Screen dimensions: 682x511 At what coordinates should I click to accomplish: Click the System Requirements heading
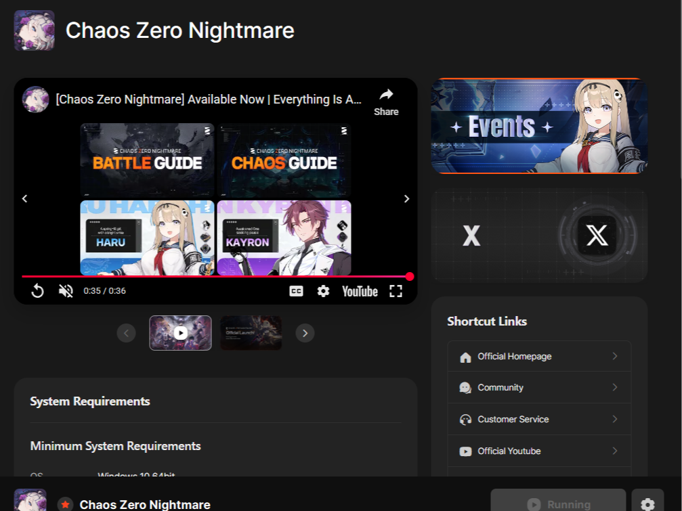90,401
